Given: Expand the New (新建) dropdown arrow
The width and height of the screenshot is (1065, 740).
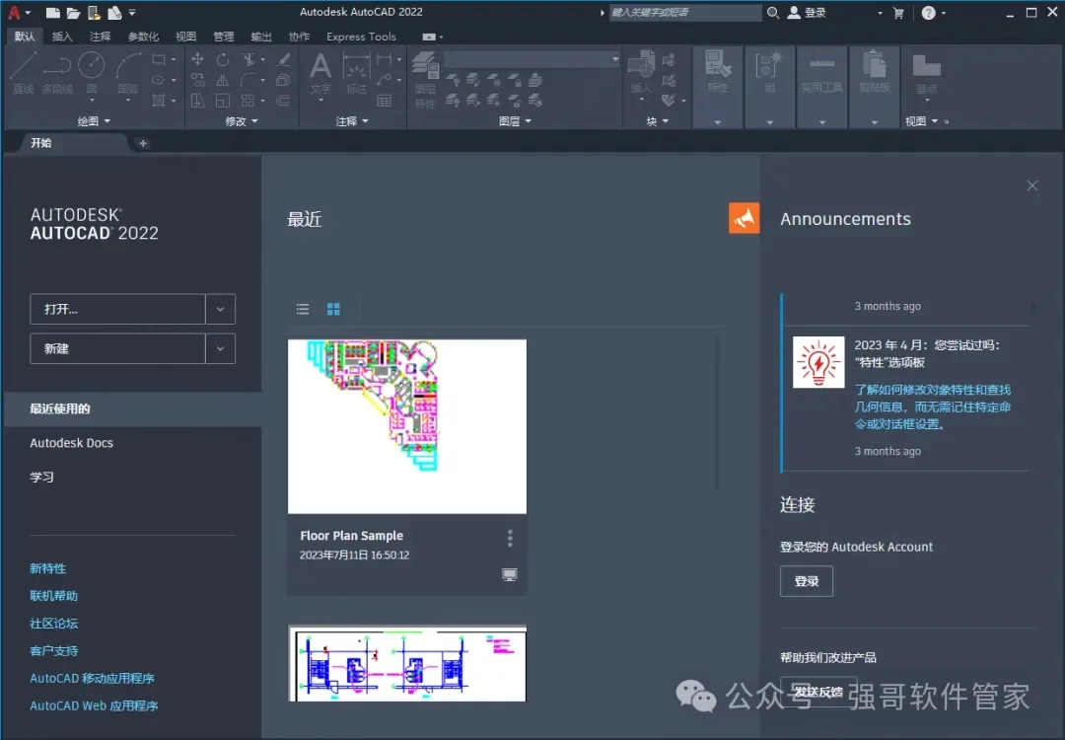Looking at the screenshot, I should pos(220,348).
